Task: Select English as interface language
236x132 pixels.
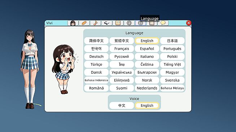Action: coord(147,41)
